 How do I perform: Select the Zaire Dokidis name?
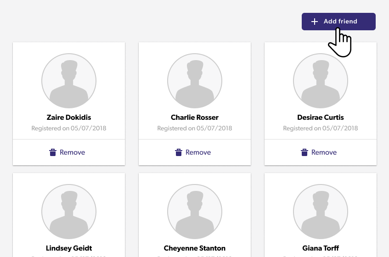69,117
